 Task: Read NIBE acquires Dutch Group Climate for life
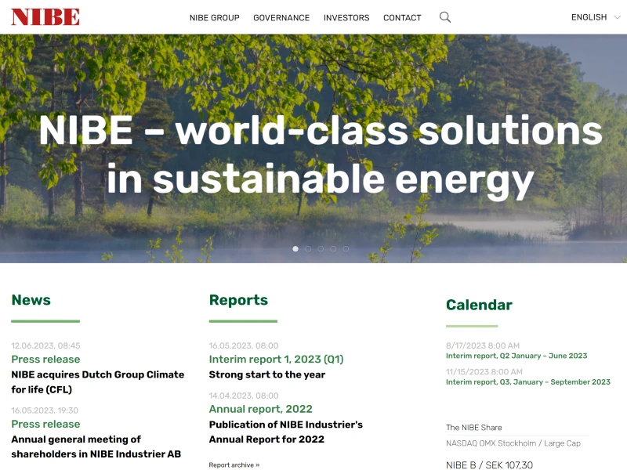[97, 381]
